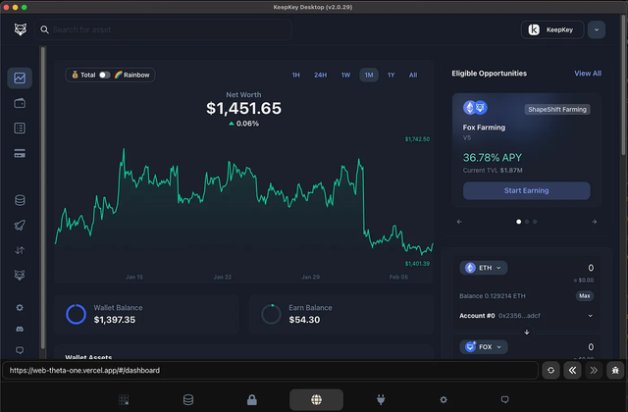This screenshot has width=628, height=412.
Task: Jump to third opportunity carousel dot
Action: (x=535, y=222)
